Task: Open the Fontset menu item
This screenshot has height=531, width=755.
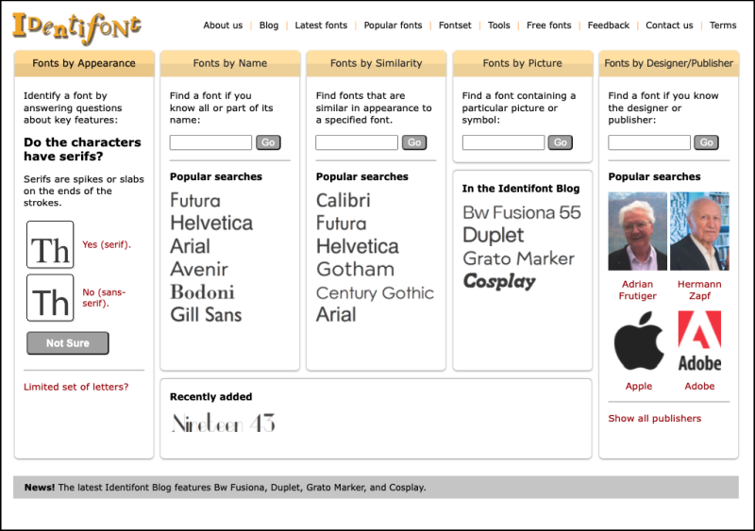Action: [x=455, y=25]
